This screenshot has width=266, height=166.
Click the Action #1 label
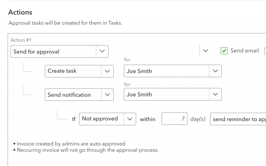pos(21,40)
